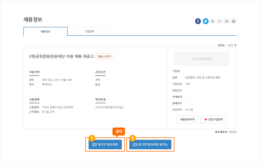Open the 채용정보이력 history button
The image size is (260, 164).
coord(187,120)
